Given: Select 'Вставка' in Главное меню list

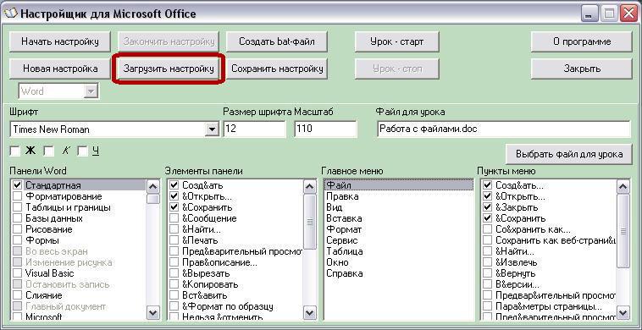Looking at the screenshot, I should point(398,218).
